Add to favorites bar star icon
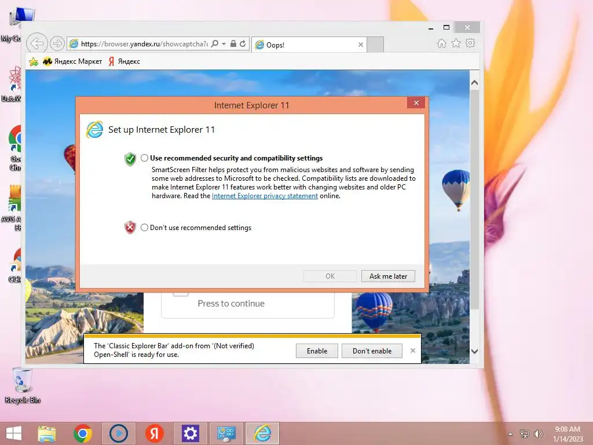Image resolution: width=593 pixels, height=445 pixels. pyautogui.click(x=34, y=61)
